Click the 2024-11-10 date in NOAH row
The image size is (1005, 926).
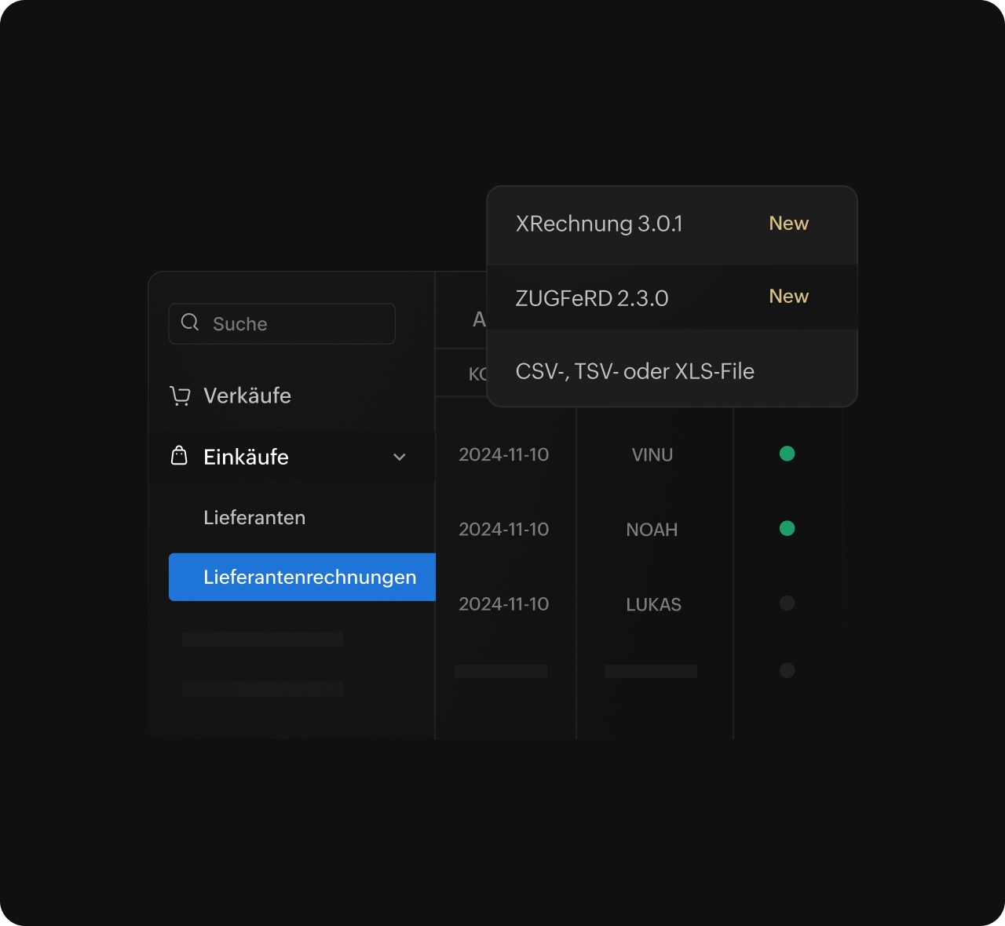point(503,530)
